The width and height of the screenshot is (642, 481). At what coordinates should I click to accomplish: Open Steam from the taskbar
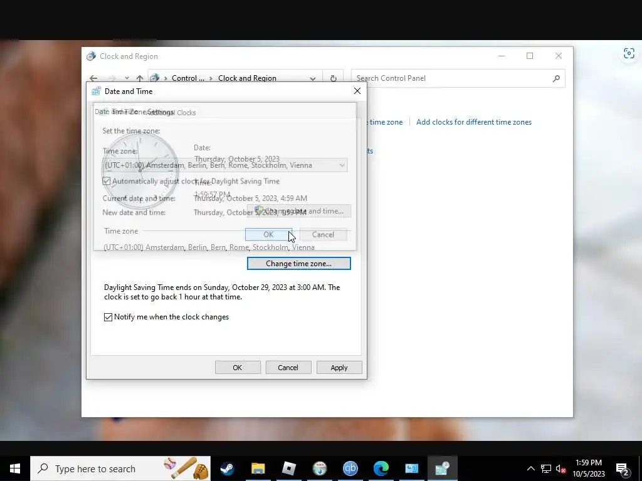(x=227, y=468)
